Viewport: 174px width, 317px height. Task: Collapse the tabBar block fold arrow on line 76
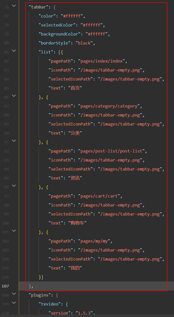click(14, 5)
